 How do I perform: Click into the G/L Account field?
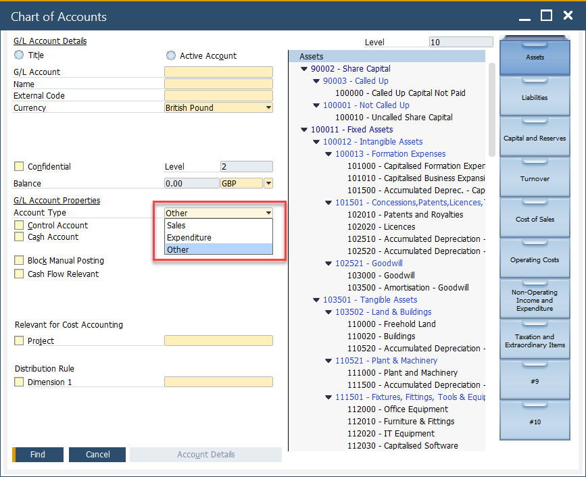tap(218, 72)
